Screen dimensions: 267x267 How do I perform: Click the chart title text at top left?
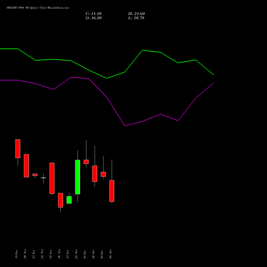(x=37, y=8)
